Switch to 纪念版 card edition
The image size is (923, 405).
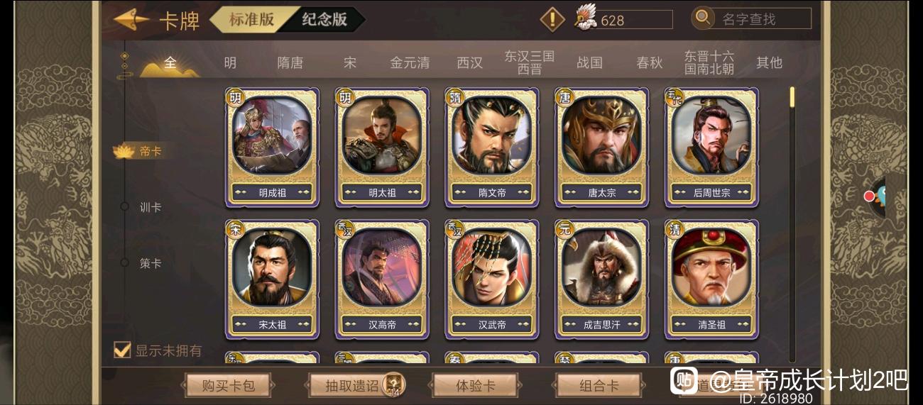(324, 20)
